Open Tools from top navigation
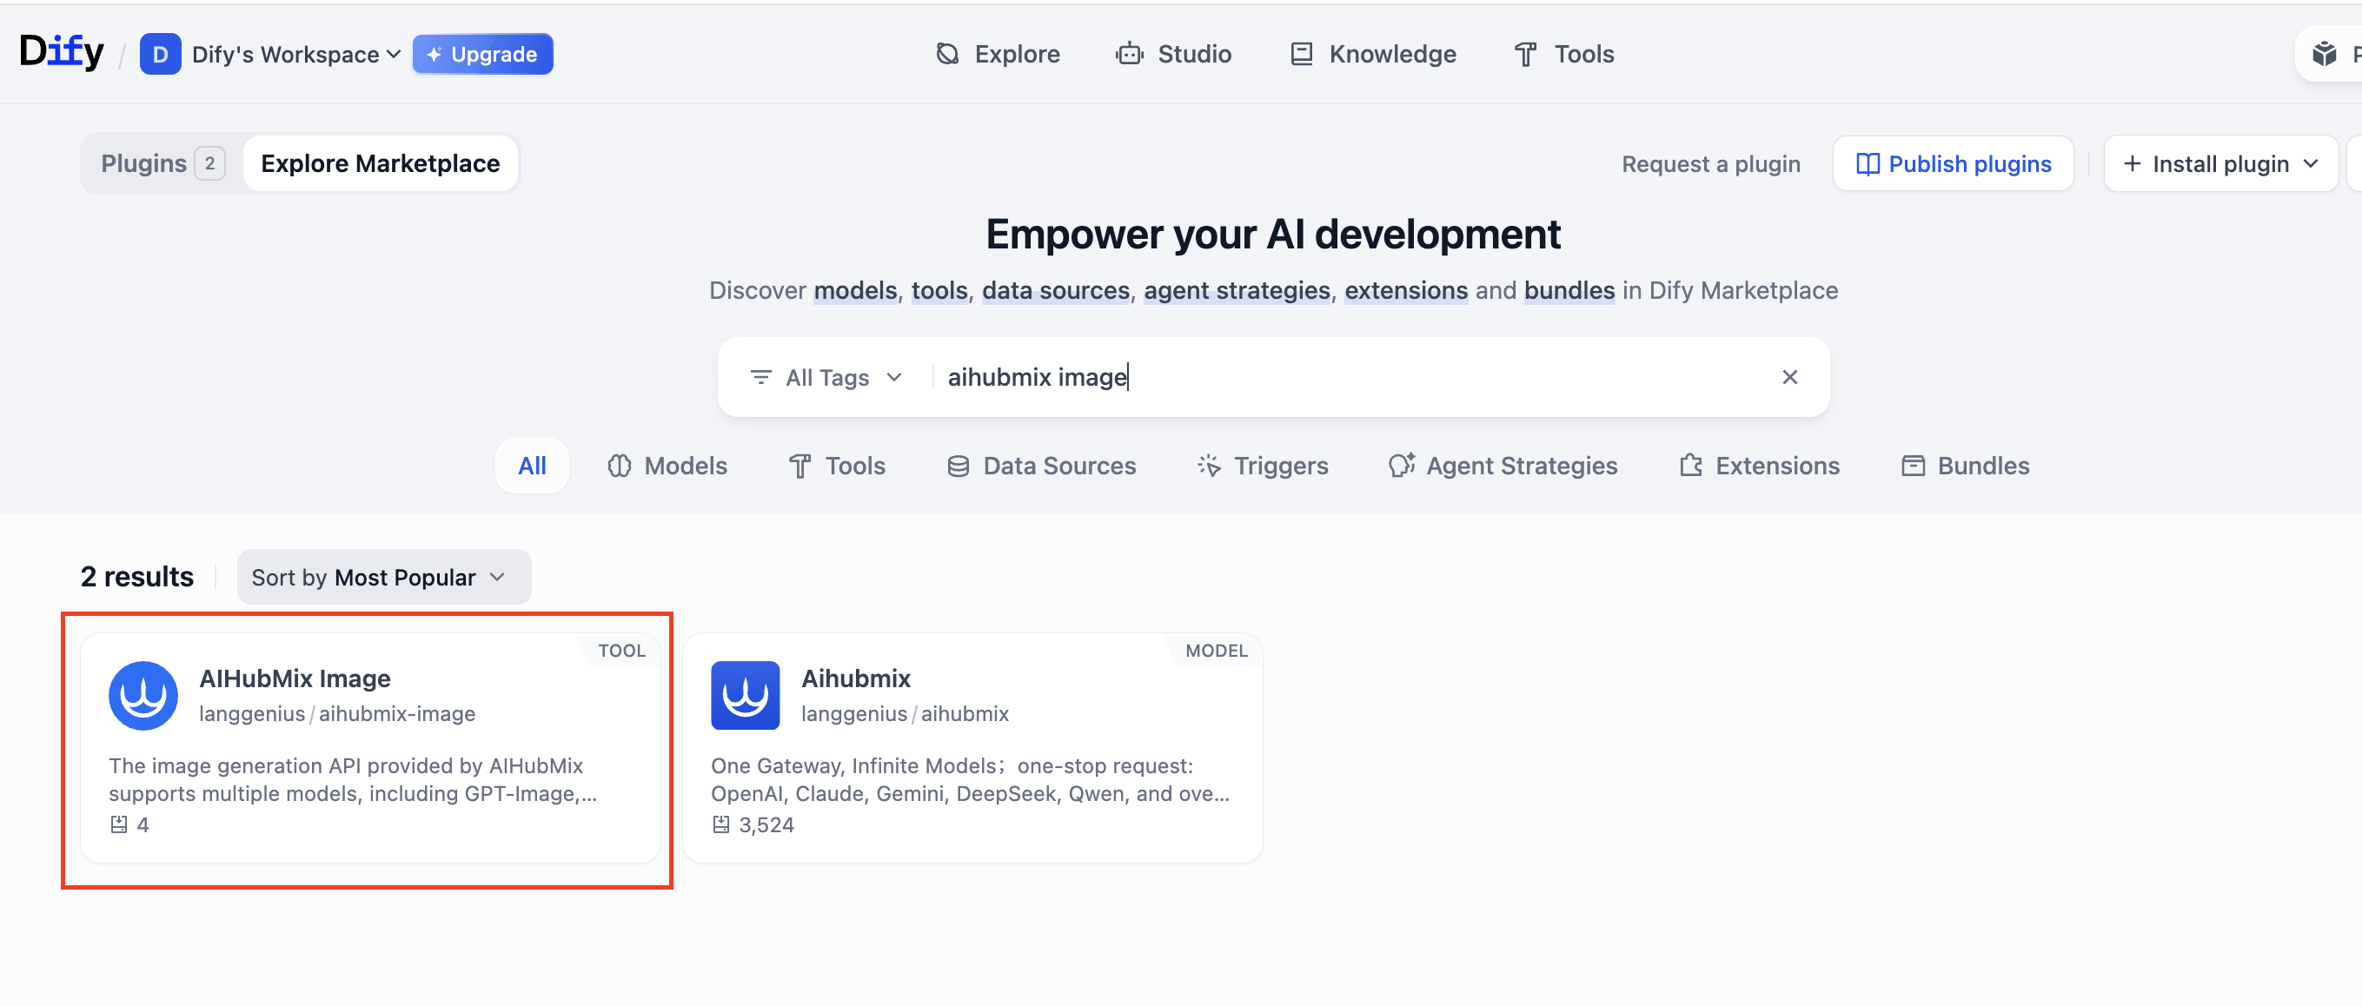 (x=1564, y=54)
